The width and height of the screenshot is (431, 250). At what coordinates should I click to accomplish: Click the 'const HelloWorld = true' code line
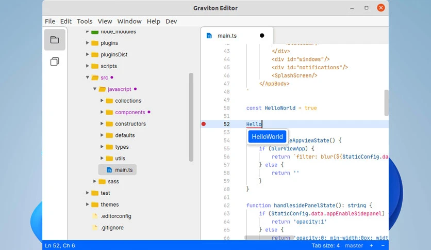(281, 108)
